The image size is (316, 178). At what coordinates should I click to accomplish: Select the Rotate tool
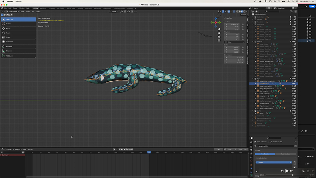pos(8,33)
